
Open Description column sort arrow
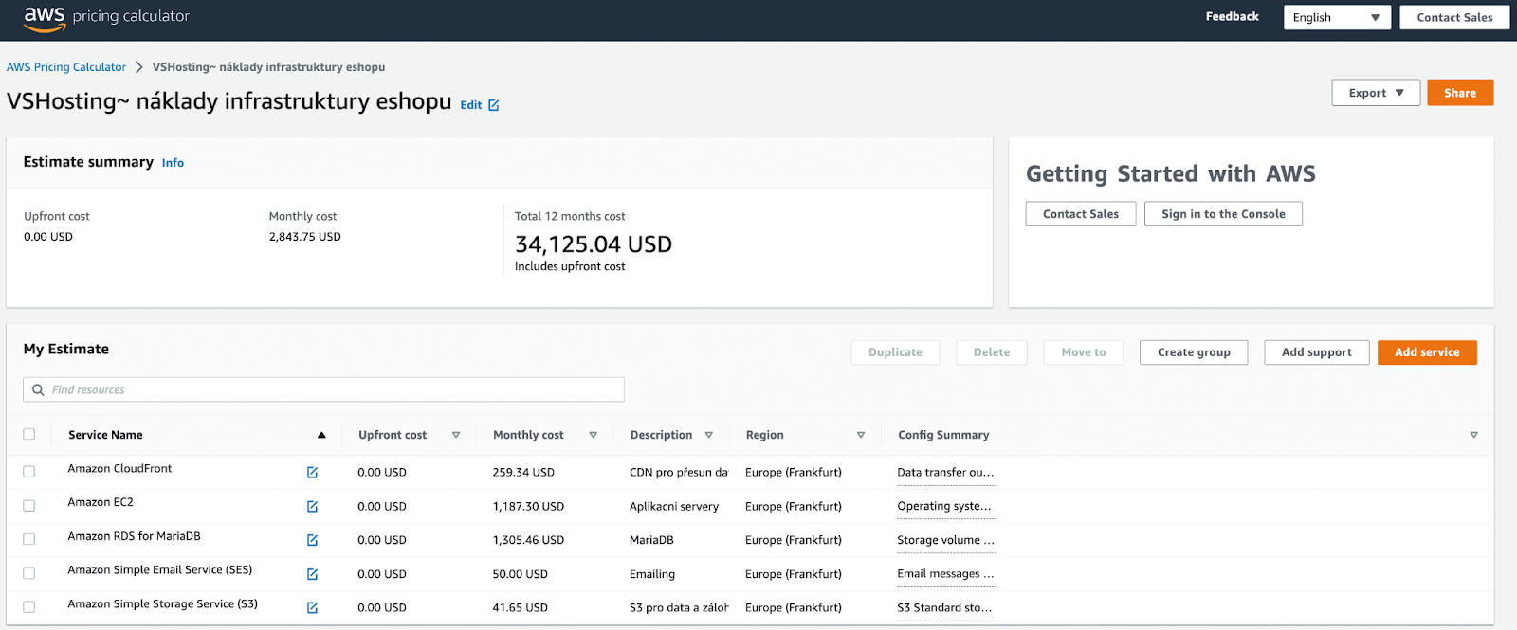(x=708, y=435)
